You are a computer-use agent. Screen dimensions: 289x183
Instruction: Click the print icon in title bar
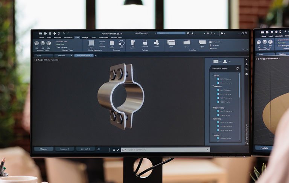point(54,33)
